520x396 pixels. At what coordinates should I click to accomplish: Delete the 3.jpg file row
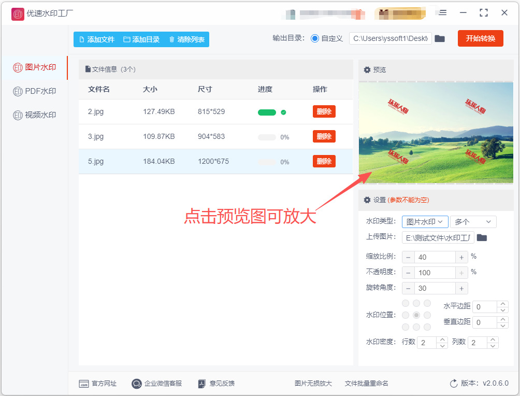[324, 136]
